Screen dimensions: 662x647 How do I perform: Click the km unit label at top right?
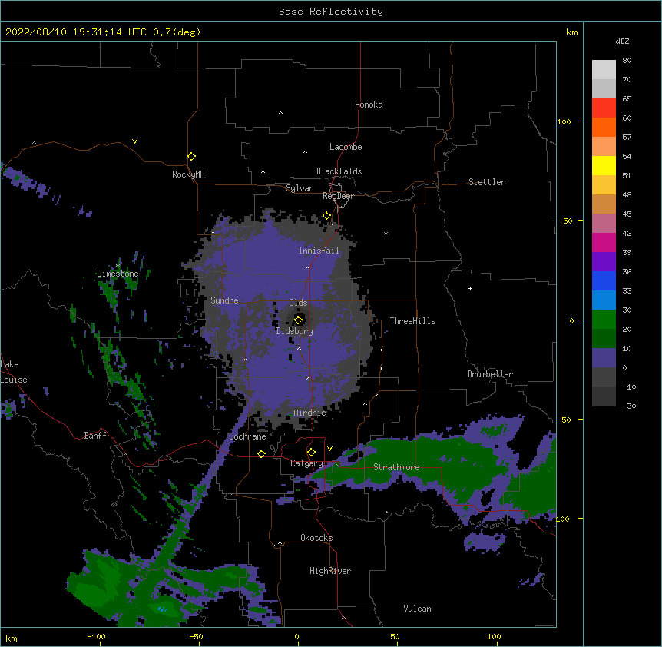572,32
